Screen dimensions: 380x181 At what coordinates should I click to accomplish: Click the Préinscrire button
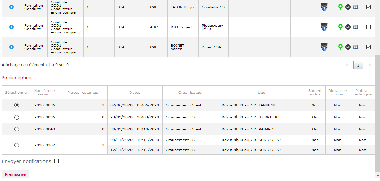coord(15,174)
